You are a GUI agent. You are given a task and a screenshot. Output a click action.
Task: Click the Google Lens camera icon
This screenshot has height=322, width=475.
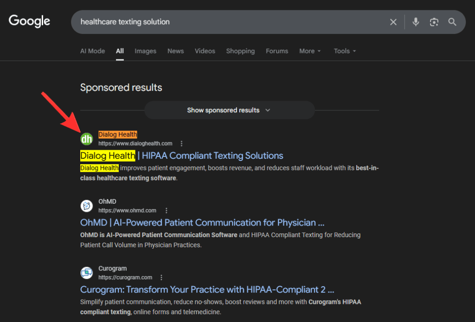(x=434, y=21)
